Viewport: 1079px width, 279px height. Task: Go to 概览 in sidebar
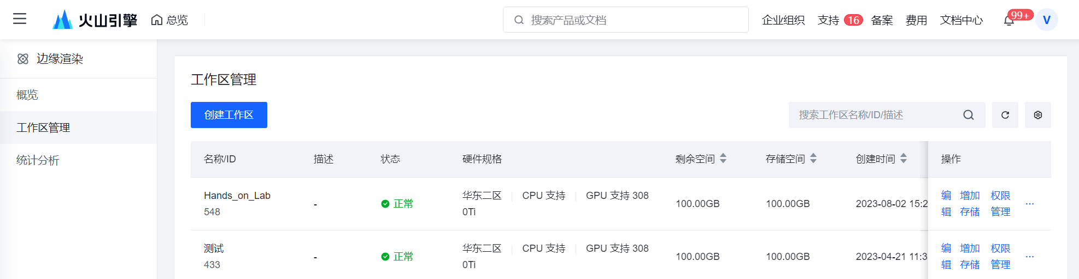(x=27, y=95)
